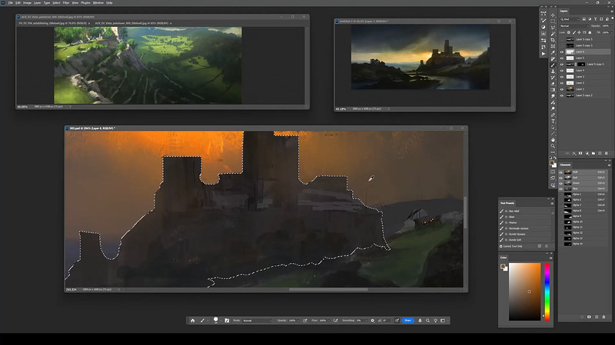
Task: Select the Gradient tool
Action: click(553, 90)
